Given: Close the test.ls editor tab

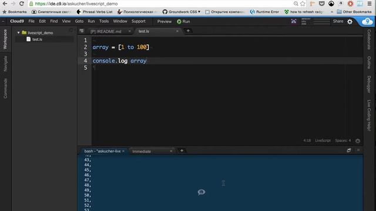Looking at the screenshot, I should 177,31.
